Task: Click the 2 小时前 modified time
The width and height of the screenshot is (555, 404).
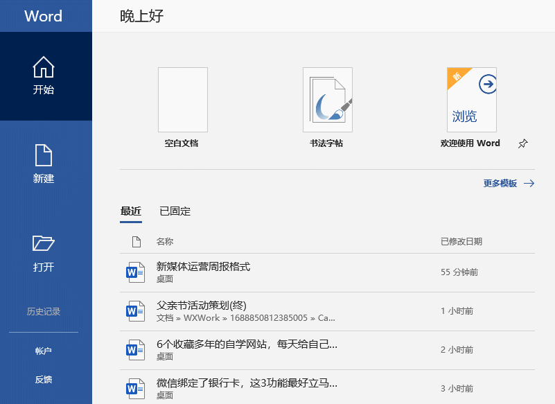Action: (x=457, y=350)
